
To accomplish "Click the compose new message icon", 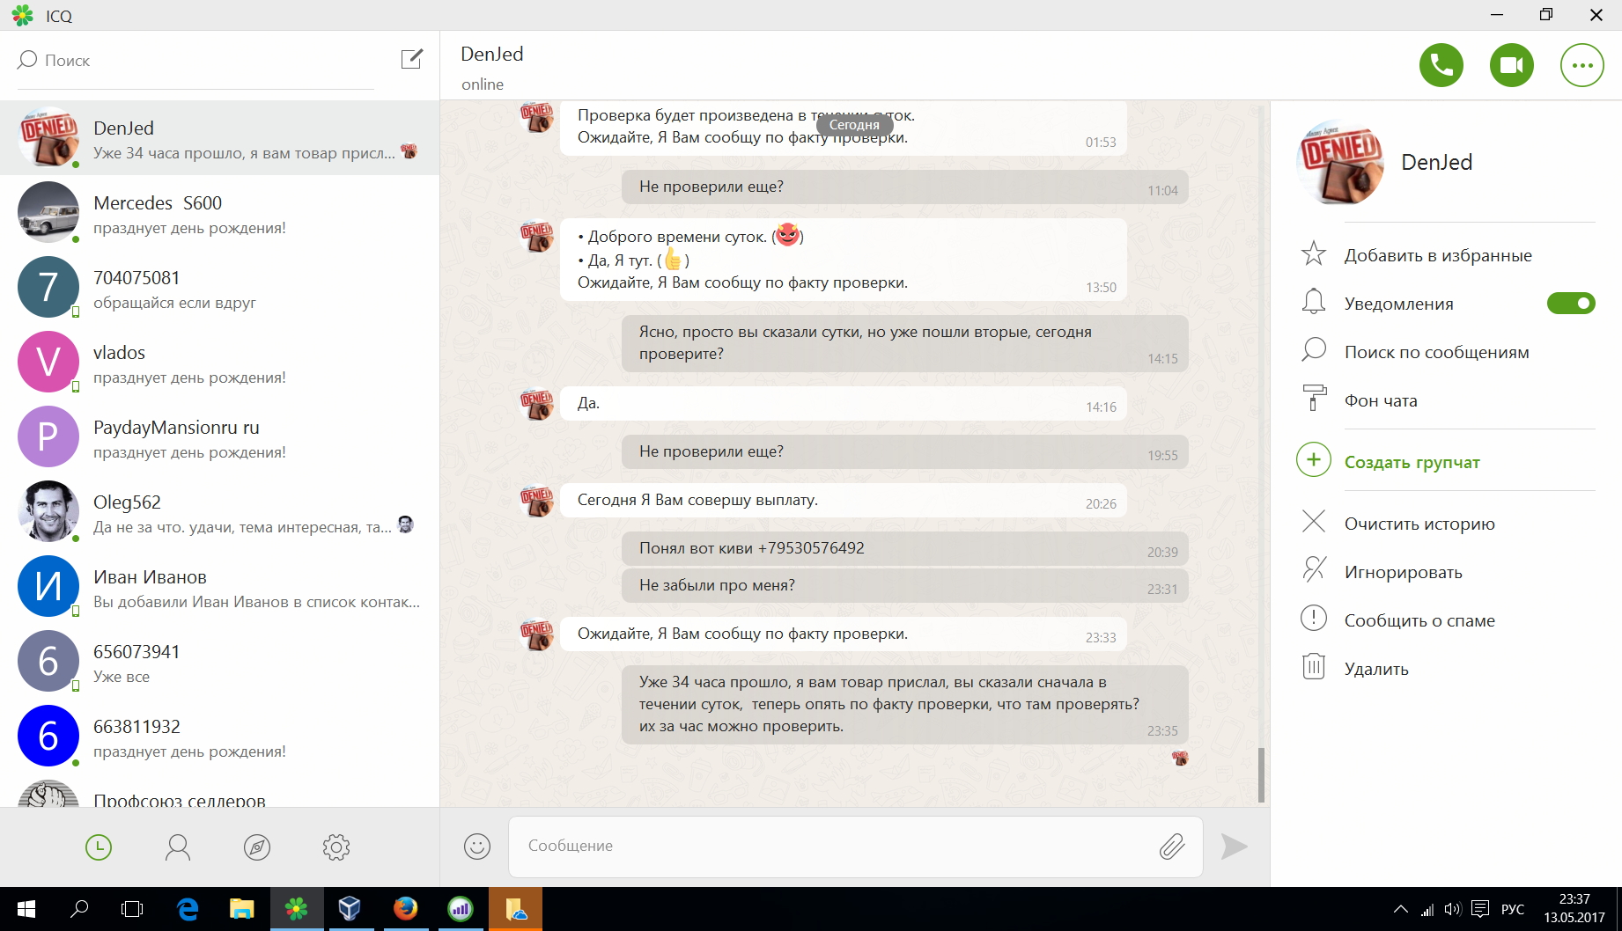I will point(411,59).
